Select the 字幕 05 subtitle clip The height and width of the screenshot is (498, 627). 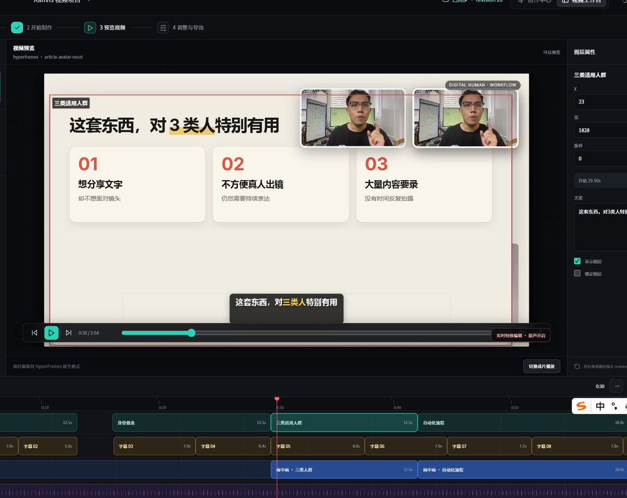pyautogui.click(x=318, y=446)
